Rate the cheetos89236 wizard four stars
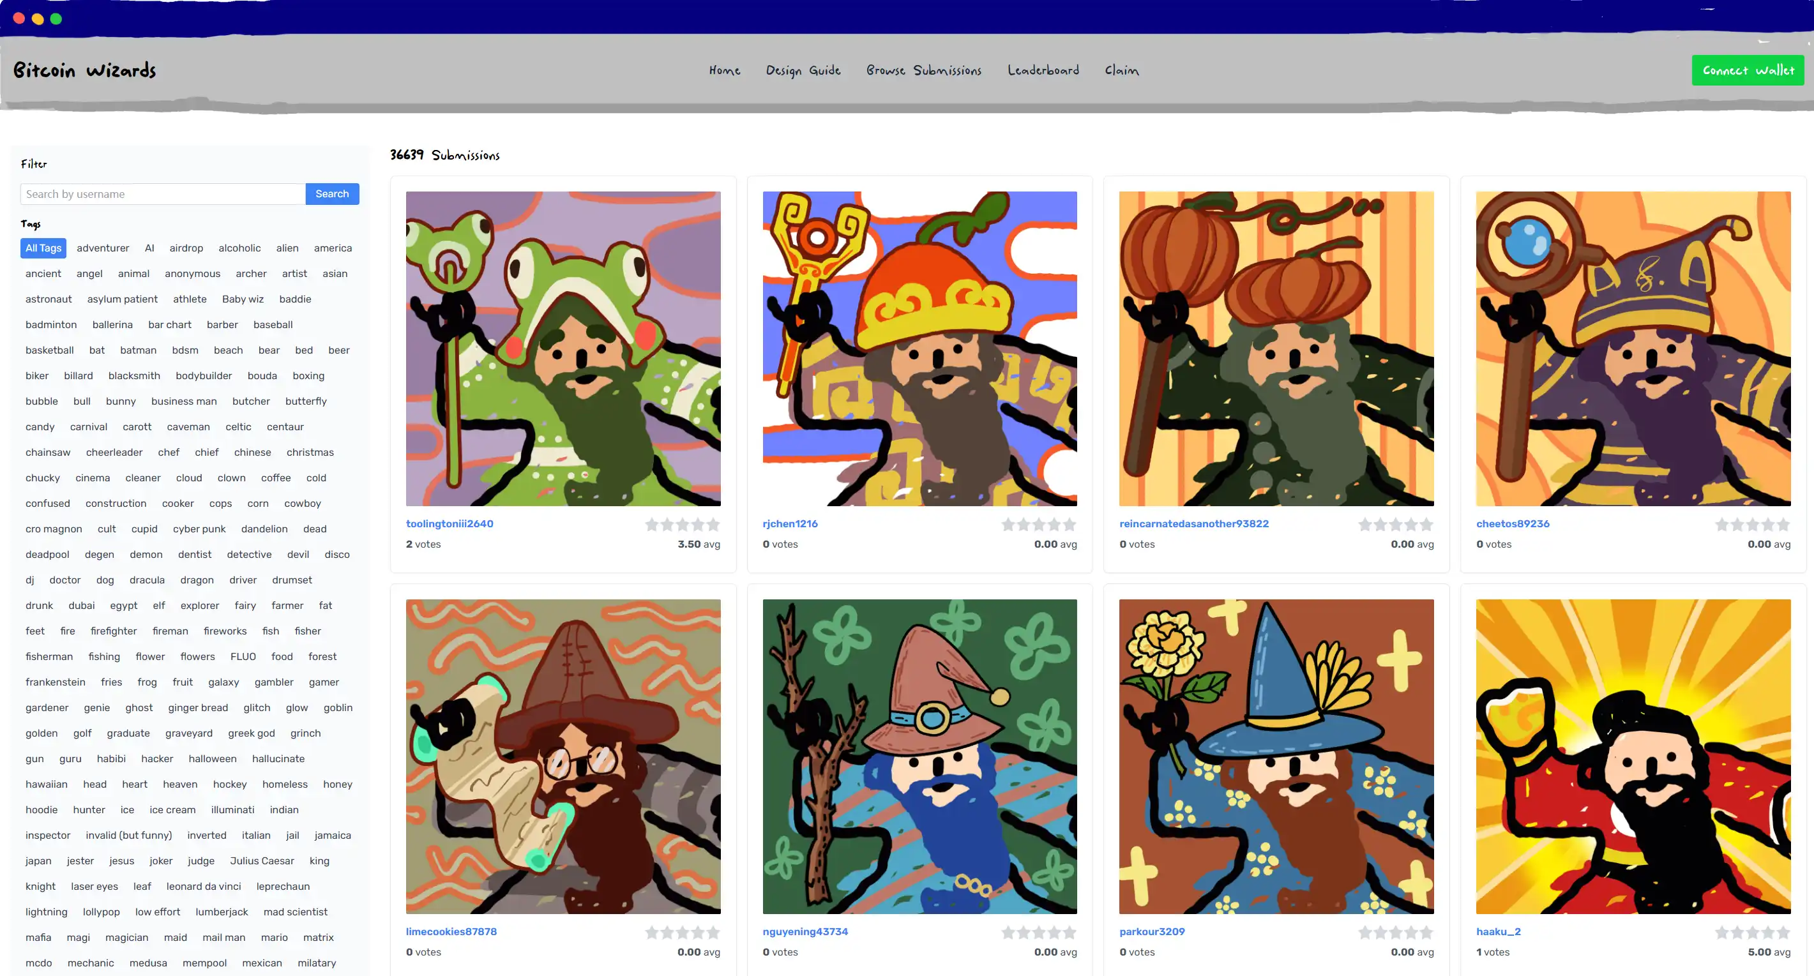The width and height of the screenshot is (1814, 976). pos(1768,525)
